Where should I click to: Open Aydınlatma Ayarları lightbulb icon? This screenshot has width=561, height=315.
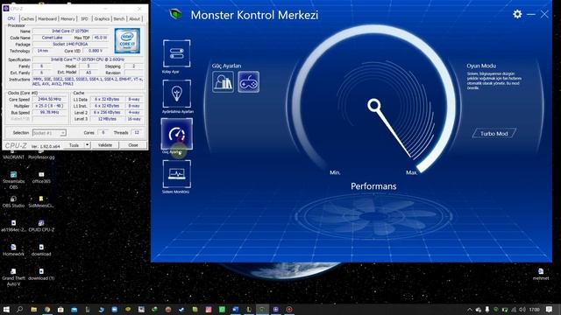(177, 94)
